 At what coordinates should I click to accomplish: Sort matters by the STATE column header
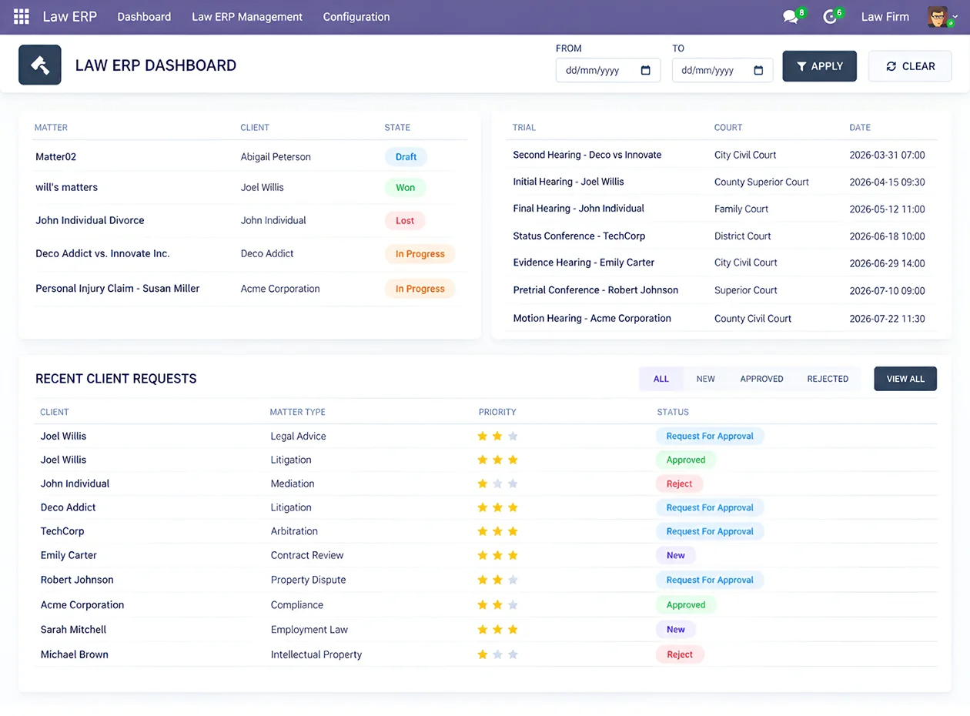click(x=397, y=128)
